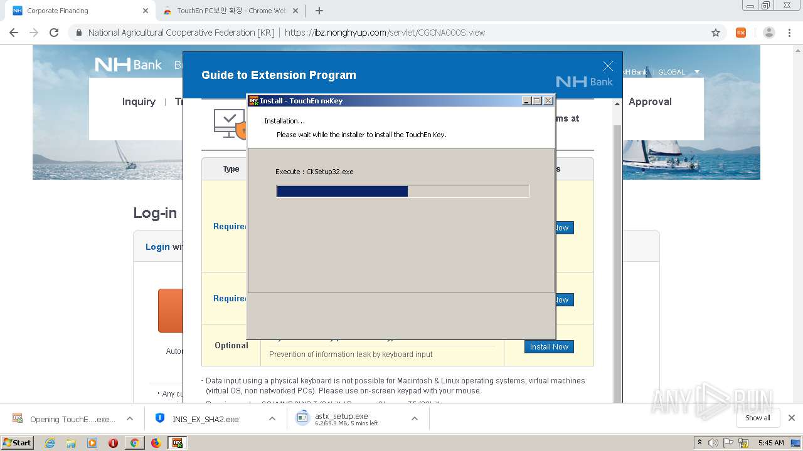
Task: Bookmark this page with the star icon
Action: point(716,33)
